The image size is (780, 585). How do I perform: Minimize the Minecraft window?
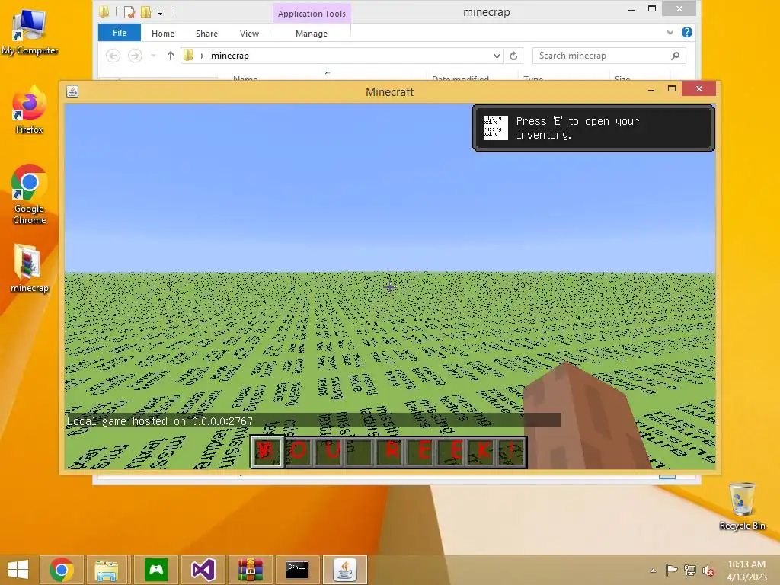point(651,90)
